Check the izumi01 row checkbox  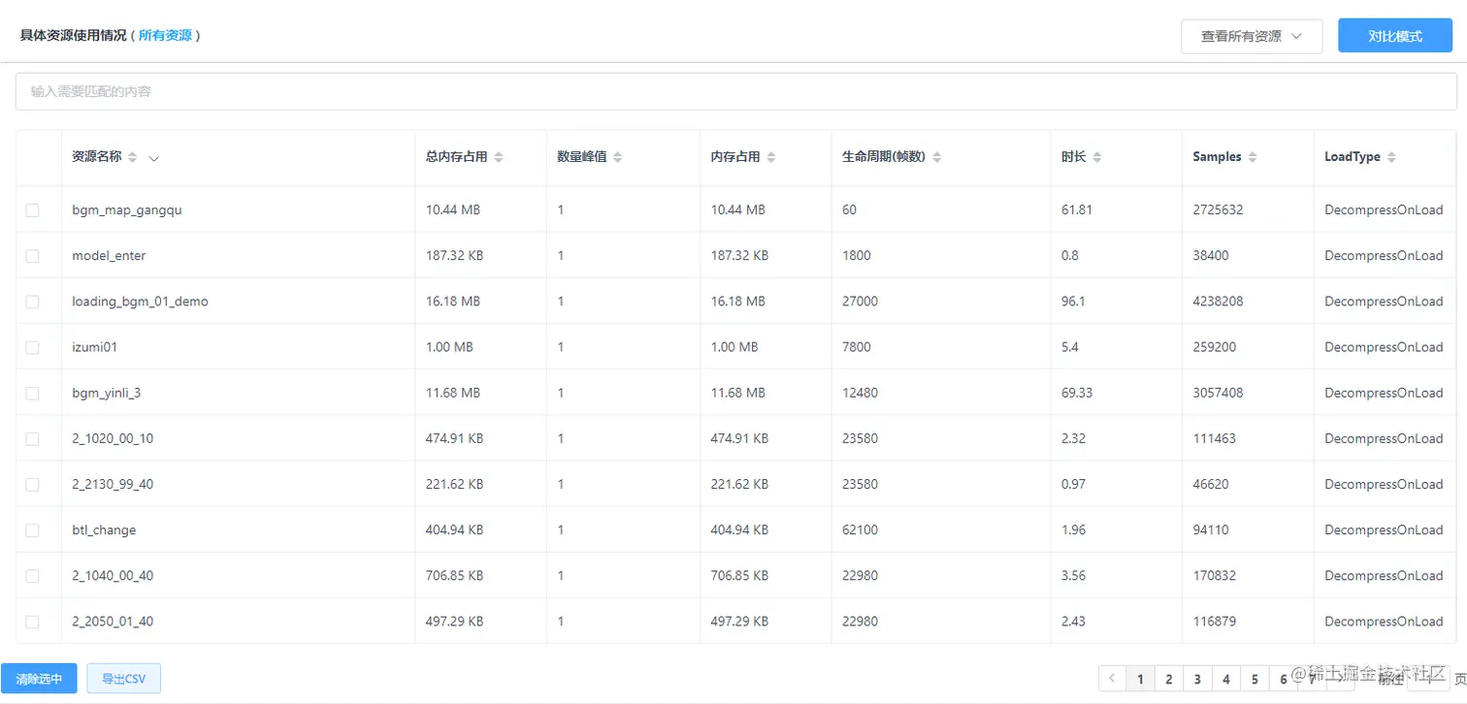32,347
